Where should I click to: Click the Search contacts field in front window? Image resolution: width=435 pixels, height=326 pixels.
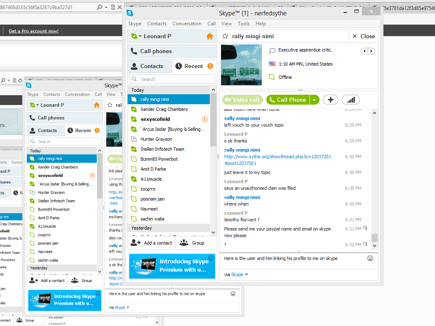172,79
